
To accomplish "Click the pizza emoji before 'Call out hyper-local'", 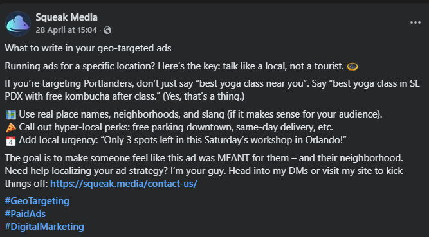I will coord(11,128).
